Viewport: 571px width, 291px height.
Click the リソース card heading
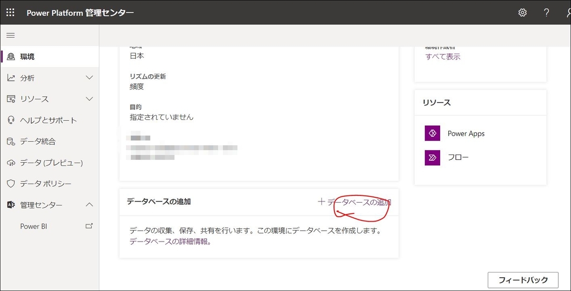point(436,102)
